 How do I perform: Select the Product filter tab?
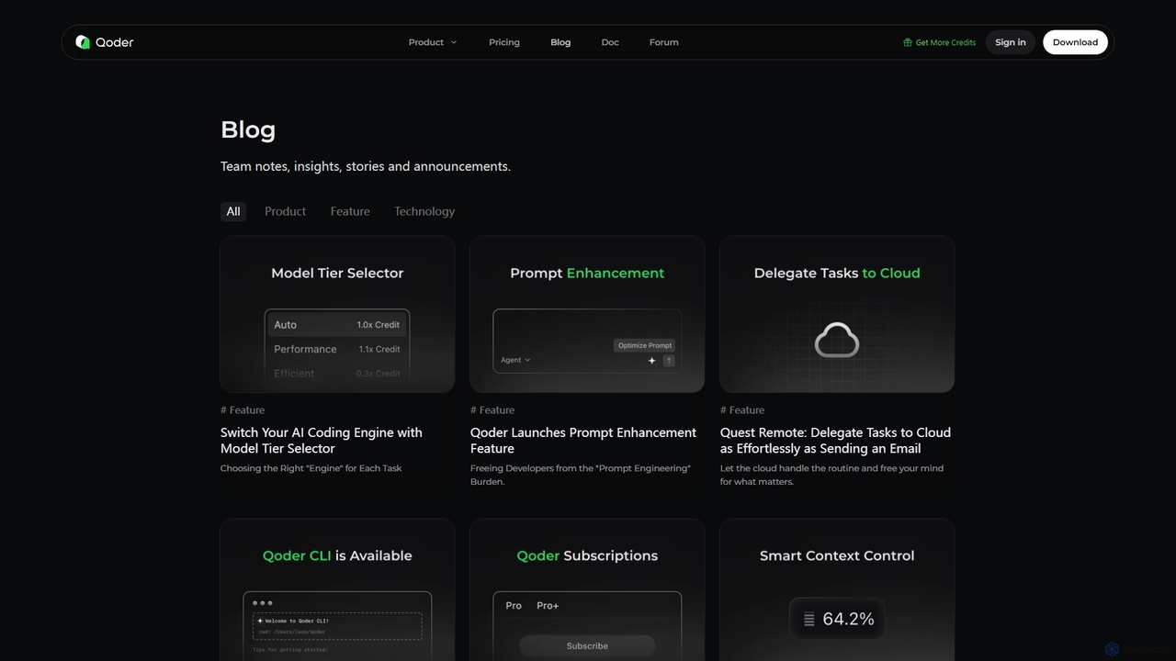285,211
